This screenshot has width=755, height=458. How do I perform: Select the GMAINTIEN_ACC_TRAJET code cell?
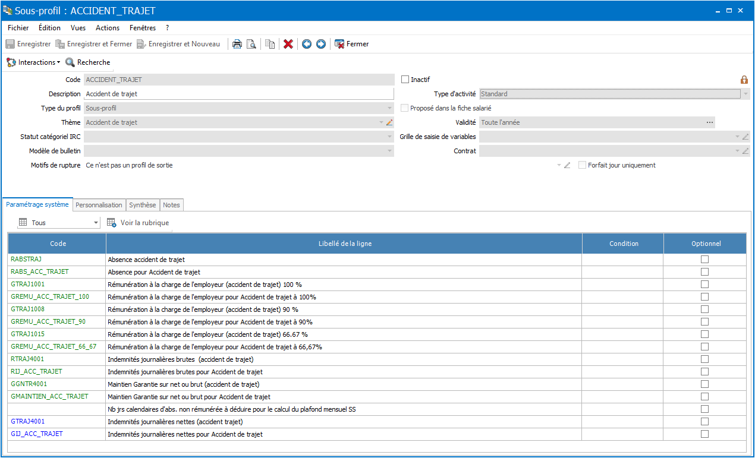(x=57, y=397)
